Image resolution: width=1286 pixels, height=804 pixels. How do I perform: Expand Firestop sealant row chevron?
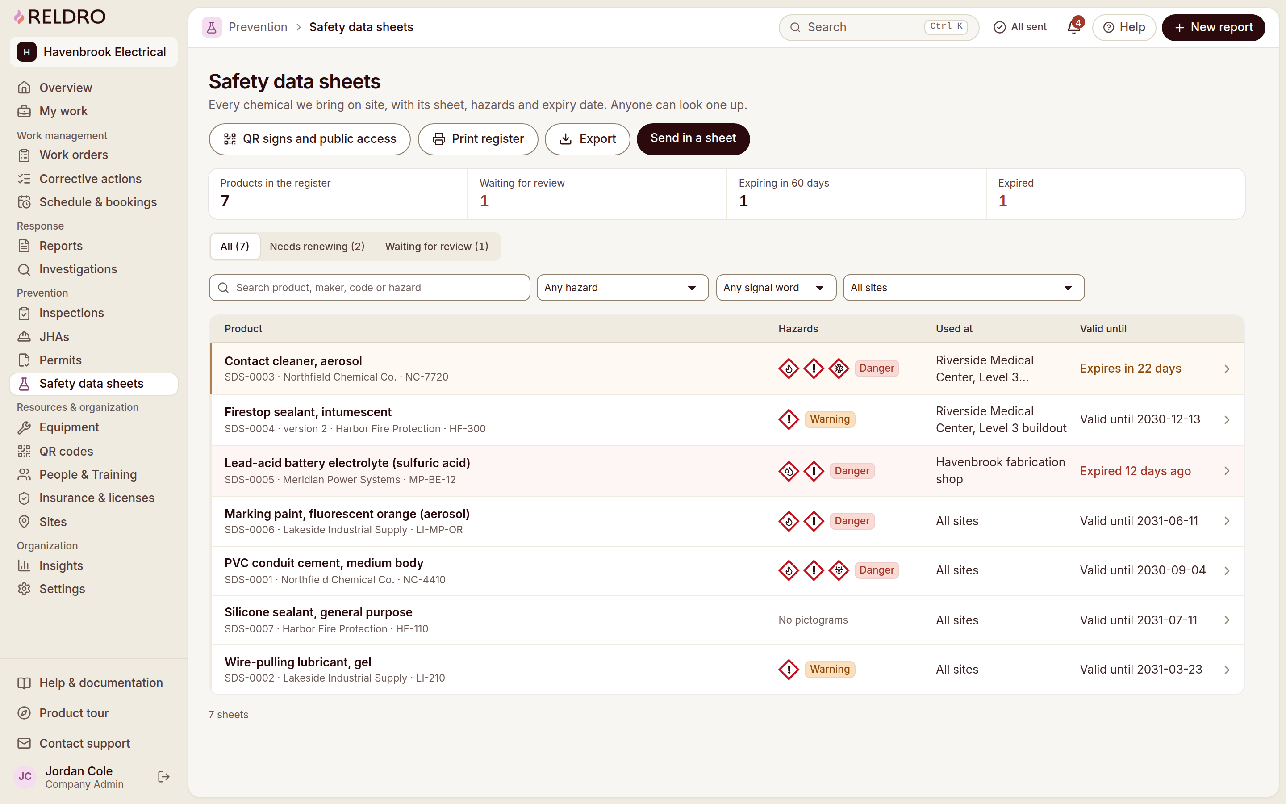click(x=1227, y=419)
